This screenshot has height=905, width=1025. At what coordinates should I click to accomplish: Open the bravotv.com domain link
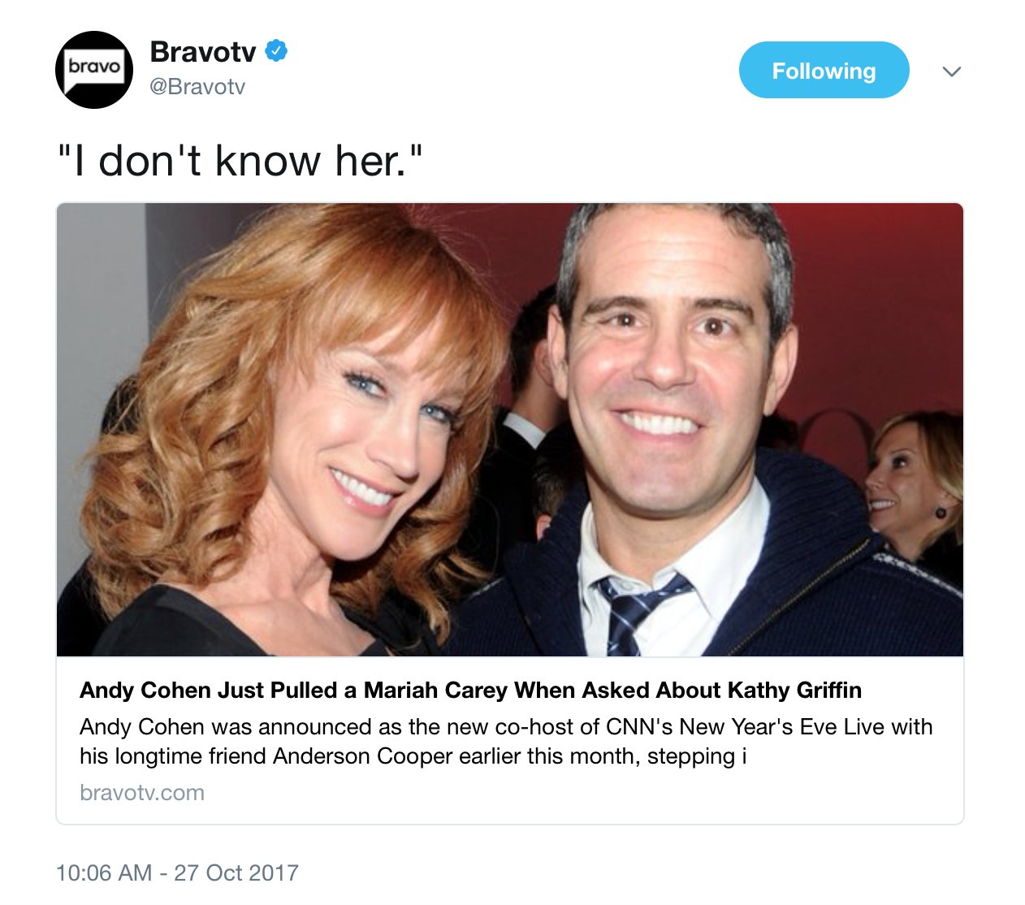tap(142, 793)
